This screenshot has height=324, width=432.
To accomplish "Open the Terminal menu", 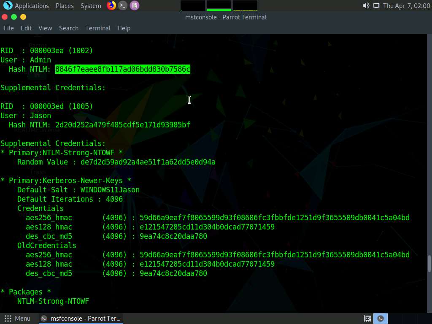I will (x=98, y=28).
